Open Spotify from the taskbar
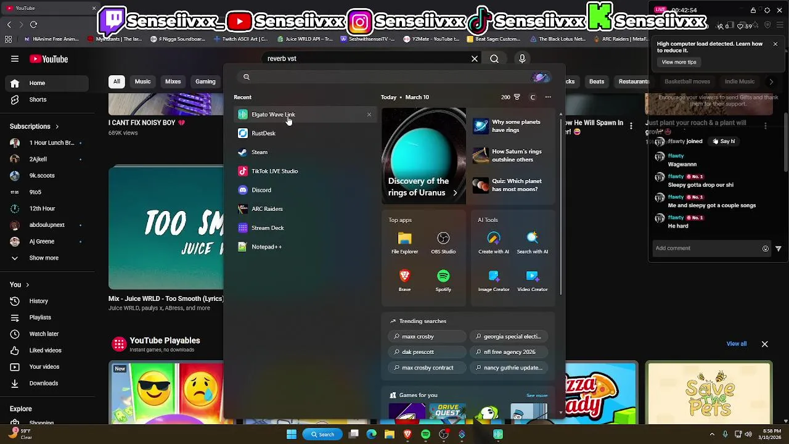 tap(425, 434)
